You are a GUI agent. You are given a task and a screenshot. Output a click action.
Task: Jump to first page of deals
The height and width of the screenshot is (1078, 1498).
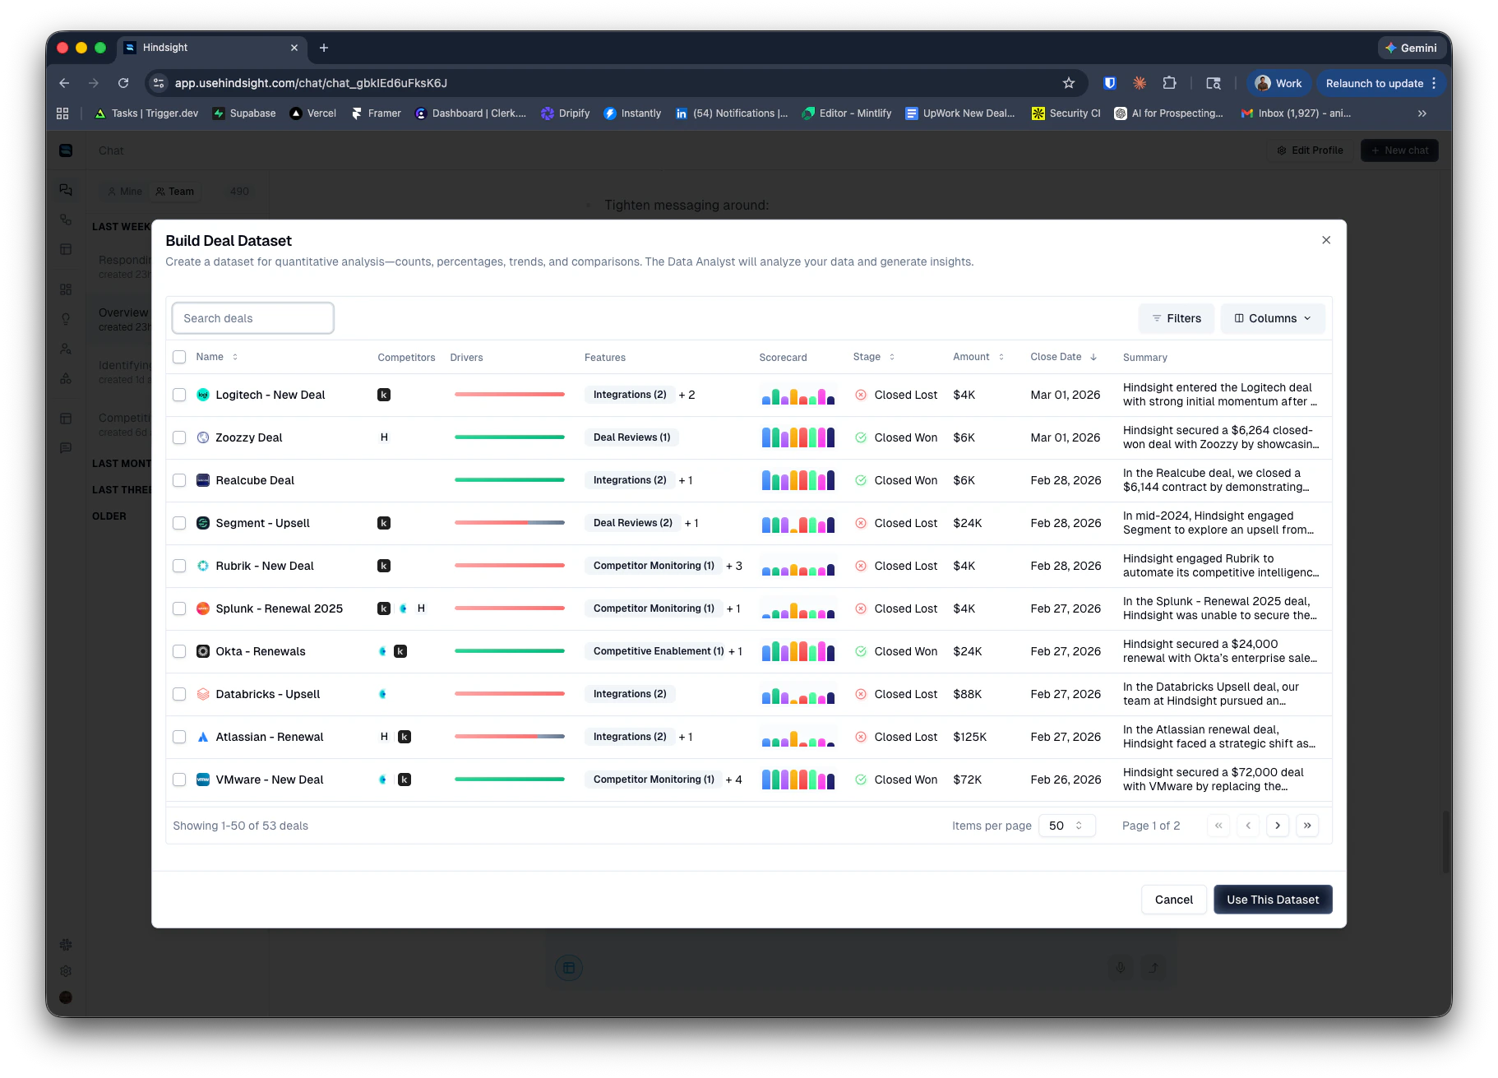1218,826
